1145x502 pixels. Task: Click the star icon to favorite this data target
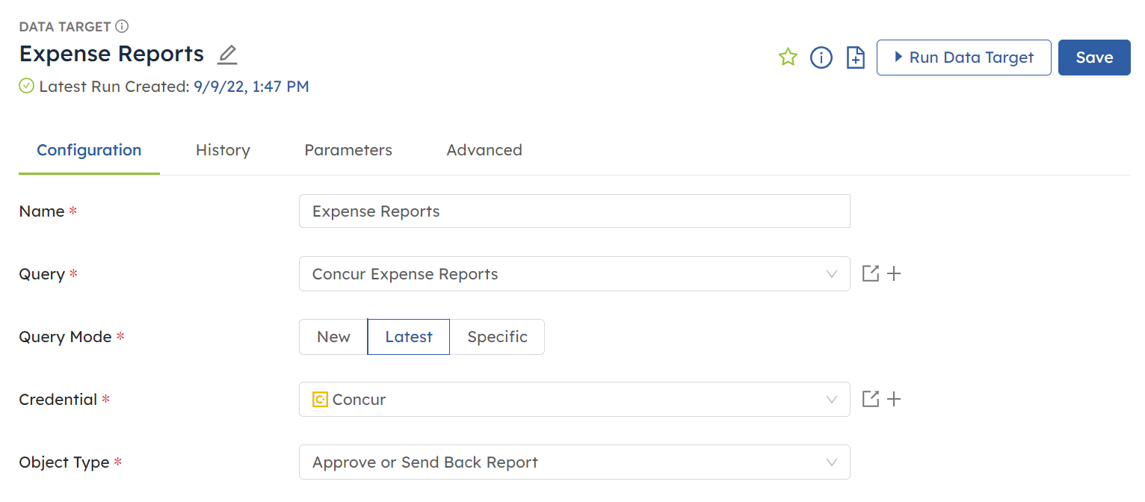coord(788,57)
